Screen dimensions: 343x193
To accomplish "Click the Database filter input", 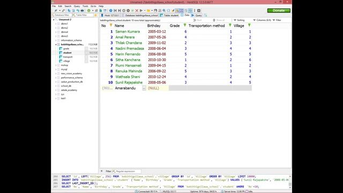I will pyautogui.click(x=62, y=15).
